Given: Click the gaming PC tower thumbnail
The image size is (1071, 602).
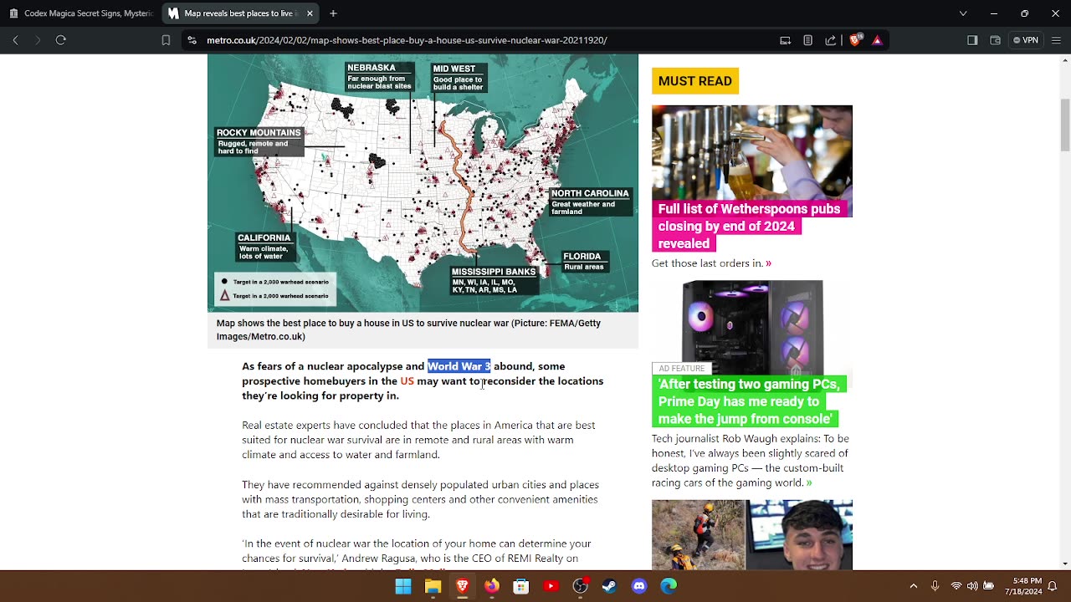Looking at the screenshot, I should click(x=752, y=326).
